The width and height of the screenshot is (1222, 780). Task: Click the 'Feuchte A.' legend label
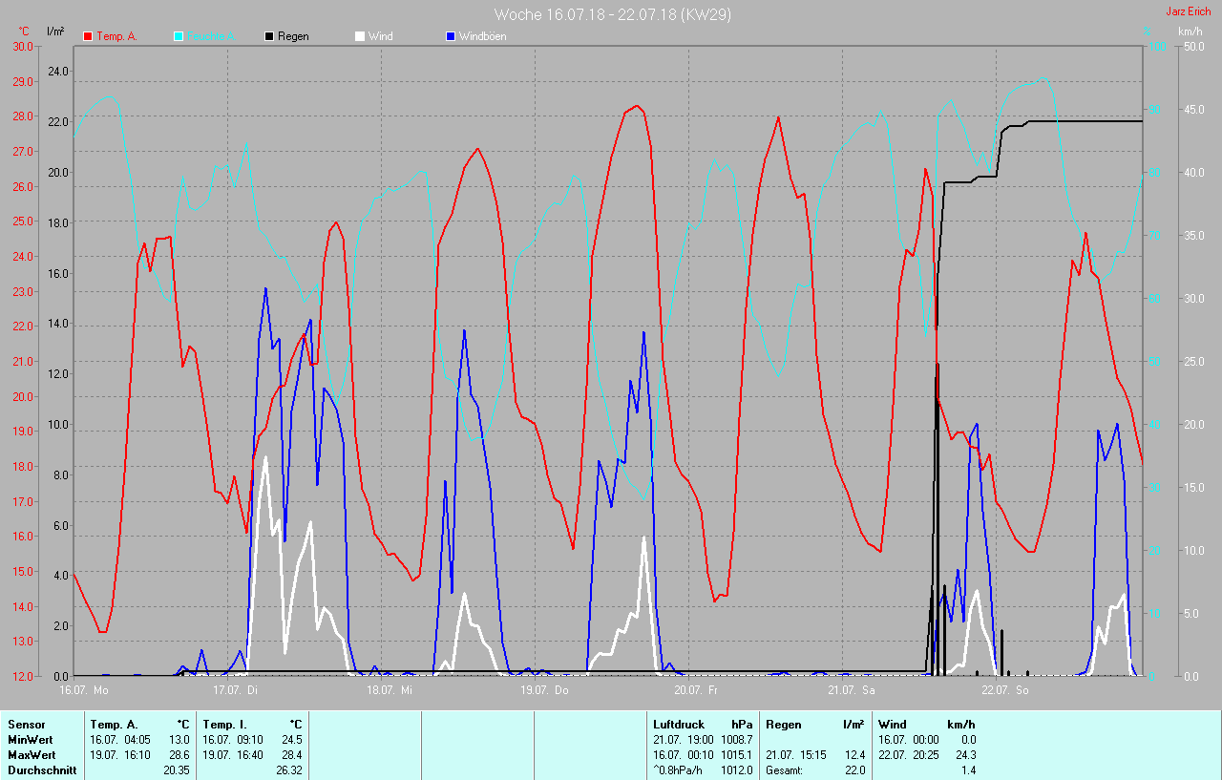(x=210, y=36)
